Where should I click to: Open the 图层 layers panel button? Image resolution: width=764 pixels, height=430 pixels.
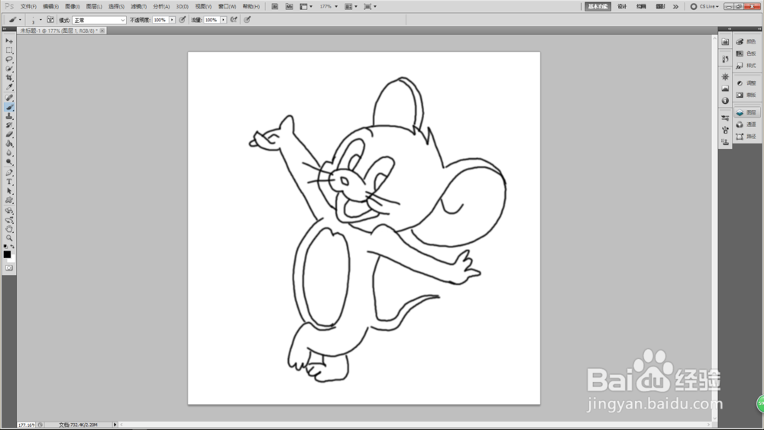[747, 112]
